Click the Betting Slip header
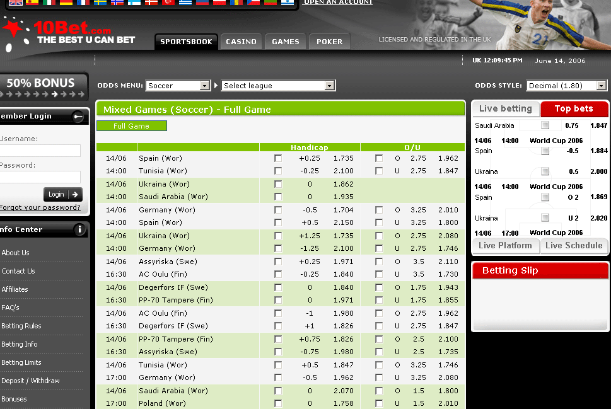611x409 pixels. (540, 271)
